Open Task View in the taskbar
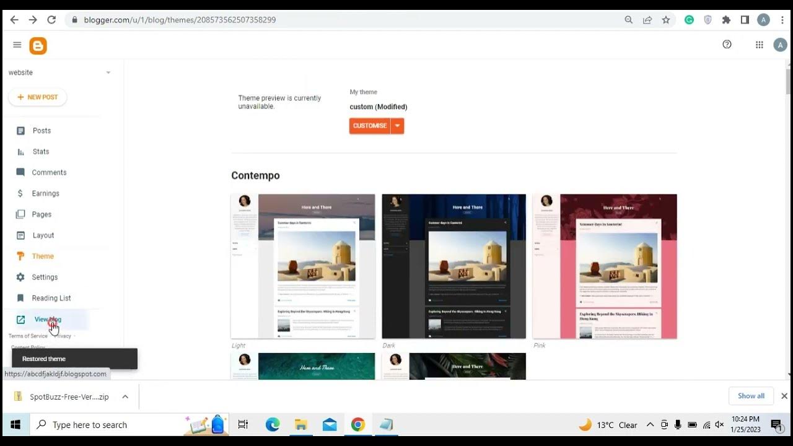This screenshot has height=446, width=793. tap(243, 425)
